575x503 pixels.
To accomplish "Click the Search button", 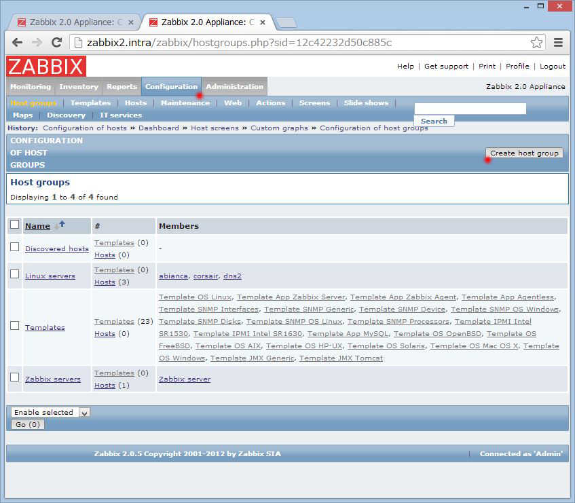I will [434, 121].
